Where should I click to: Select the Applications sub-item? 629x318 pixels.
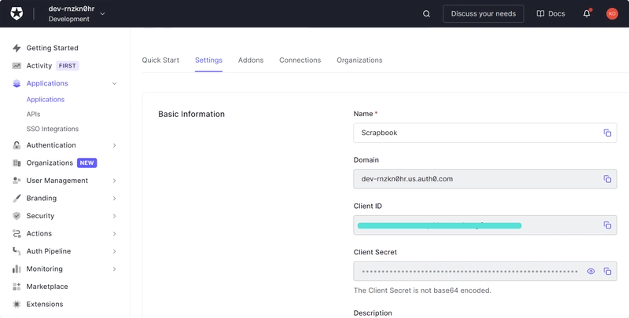click(46, 99)
